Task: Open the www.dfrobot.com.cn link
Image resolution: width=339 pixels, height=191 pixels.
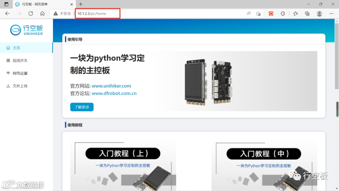Action: tap(114, 93)
